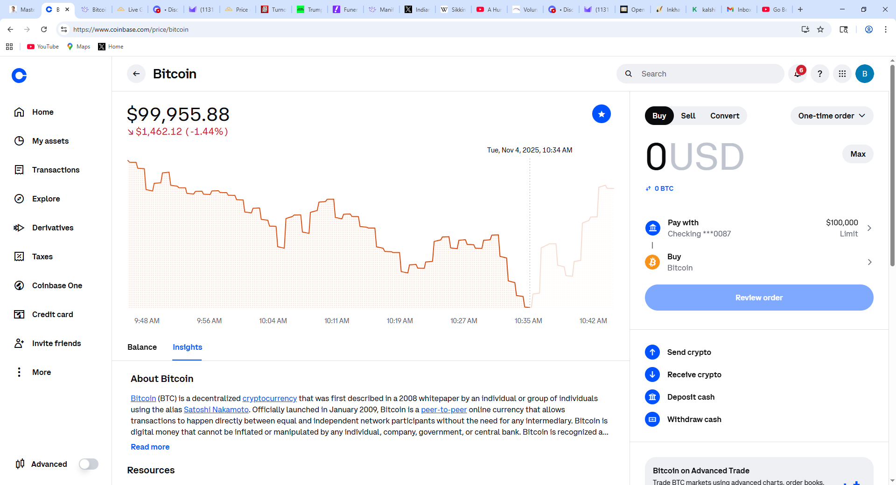
Task: Click the Review order button
Action: (x=759, y=298)
